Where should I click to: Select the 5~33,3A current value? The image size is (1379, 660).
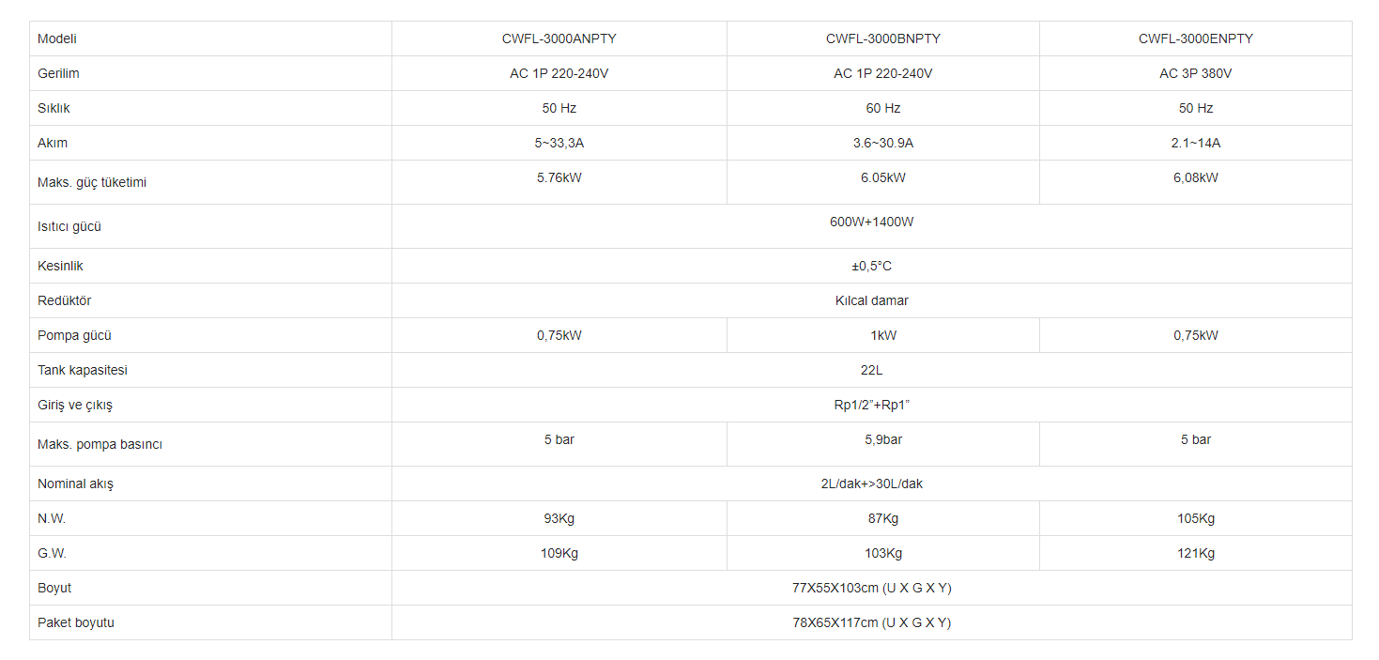point(559,143)
